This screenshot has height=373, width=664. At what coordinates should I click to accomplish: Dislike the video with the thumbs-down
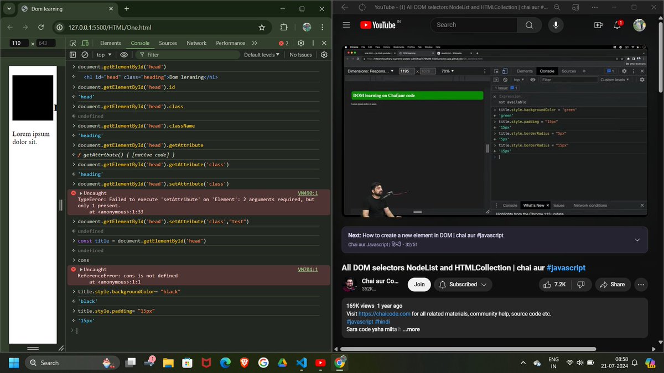click(x=581, y=284)
